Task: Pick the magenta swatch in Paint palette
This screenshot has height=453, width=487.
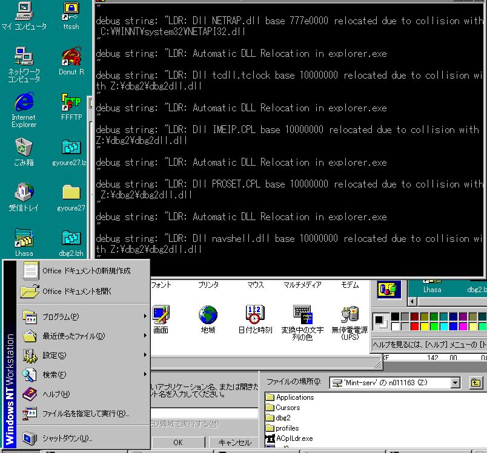Action: pos(463,327)
